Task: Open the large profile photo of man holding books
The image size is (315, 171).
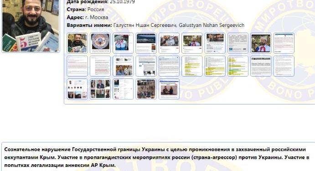Action: click(x=31, y=26)
